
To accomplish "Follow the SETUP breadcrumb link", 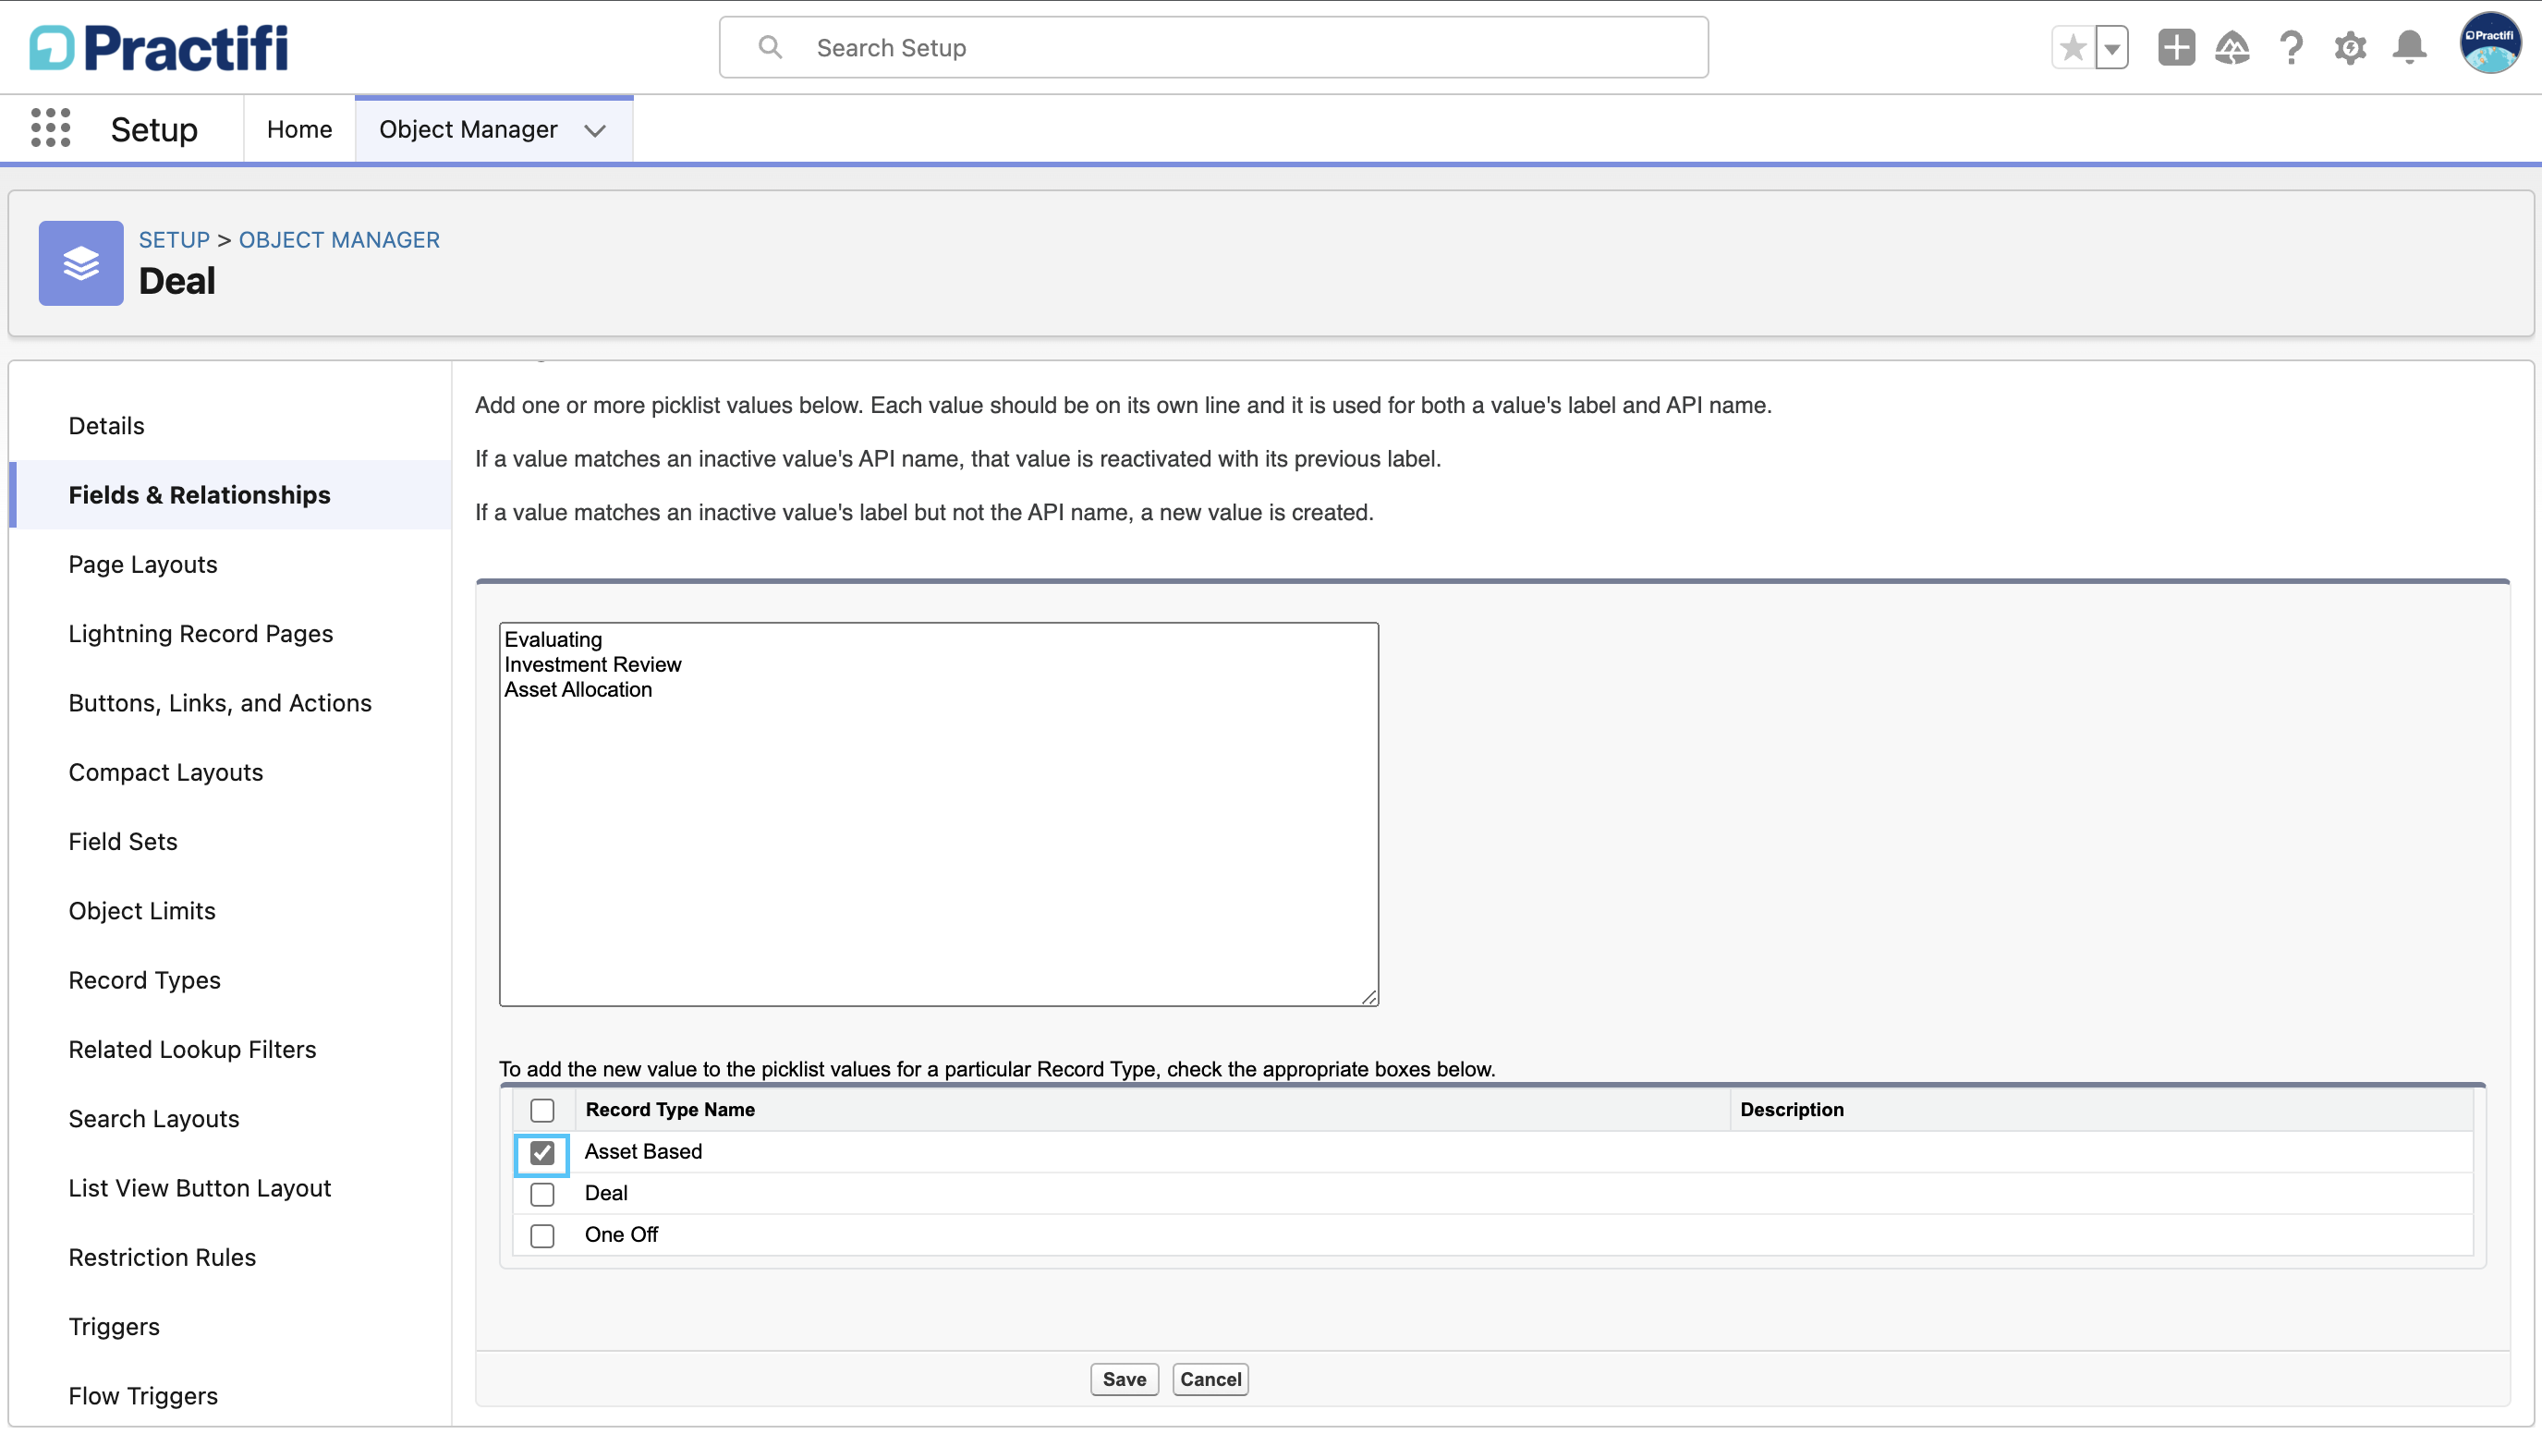I will 174,240.
